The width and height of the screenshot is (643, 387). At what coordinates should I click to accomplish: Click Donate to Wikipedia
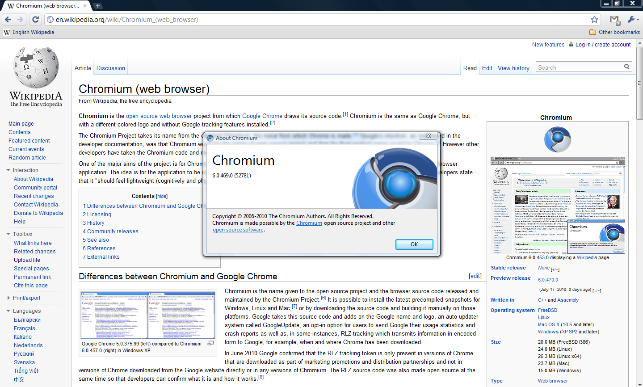(38, 213)
